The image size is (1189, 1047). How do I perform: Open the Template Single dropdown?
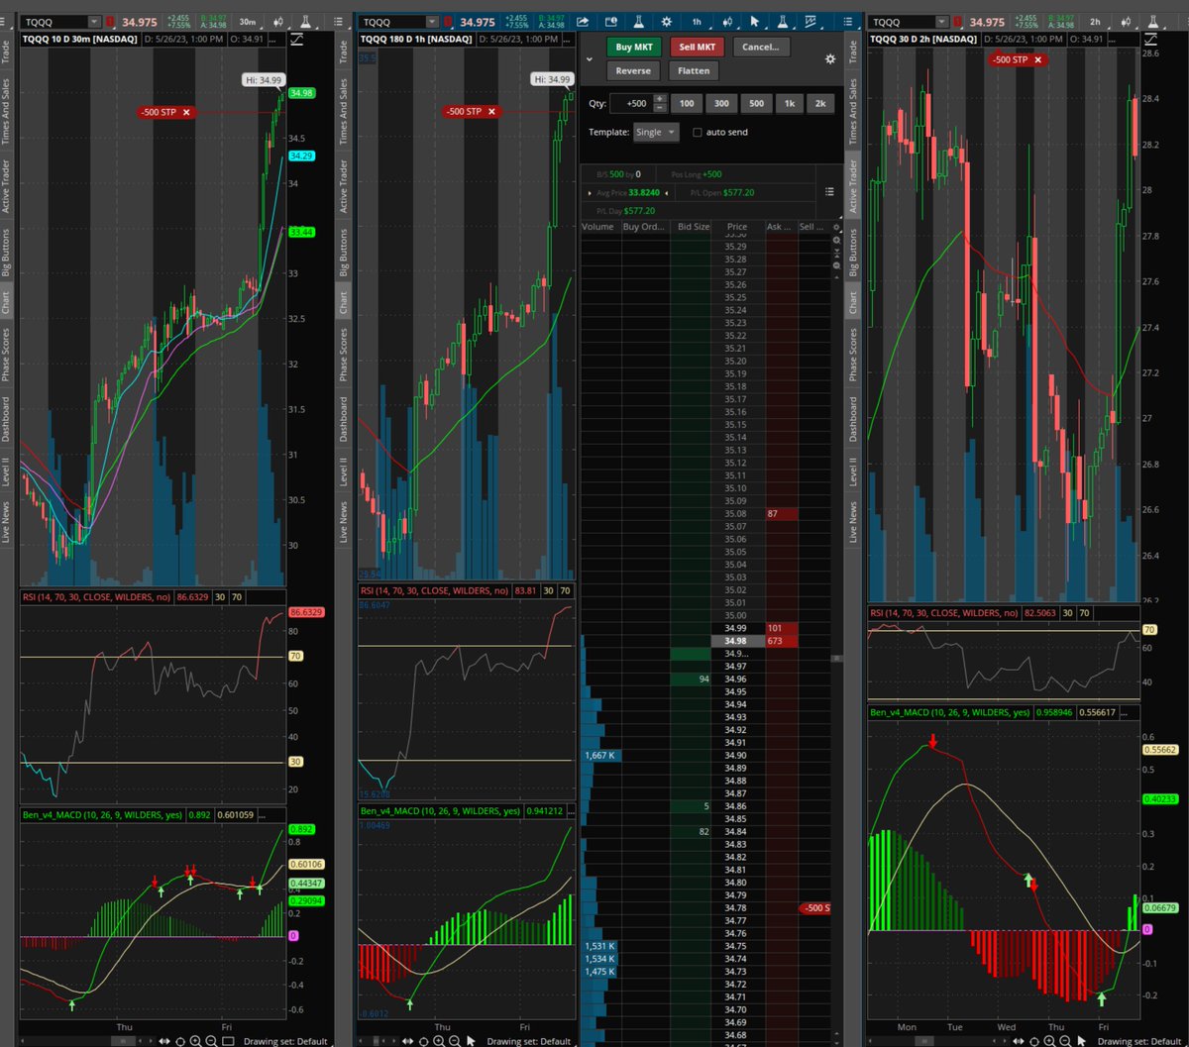click(656, 132)
